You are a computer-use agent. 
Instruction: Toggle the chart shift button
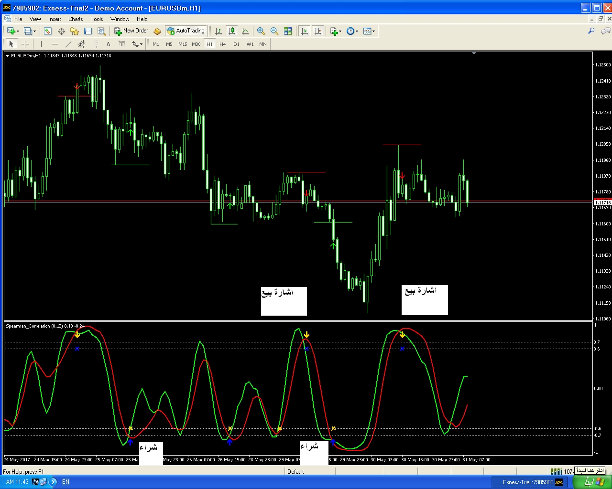point(318,31)
